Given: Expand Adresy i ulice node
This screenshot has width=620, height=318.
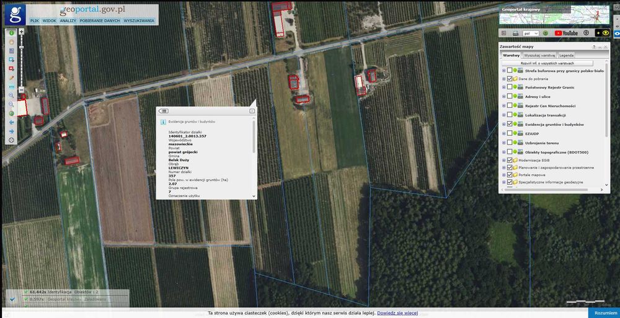Looking at the screenshot, I should point(503,96).
